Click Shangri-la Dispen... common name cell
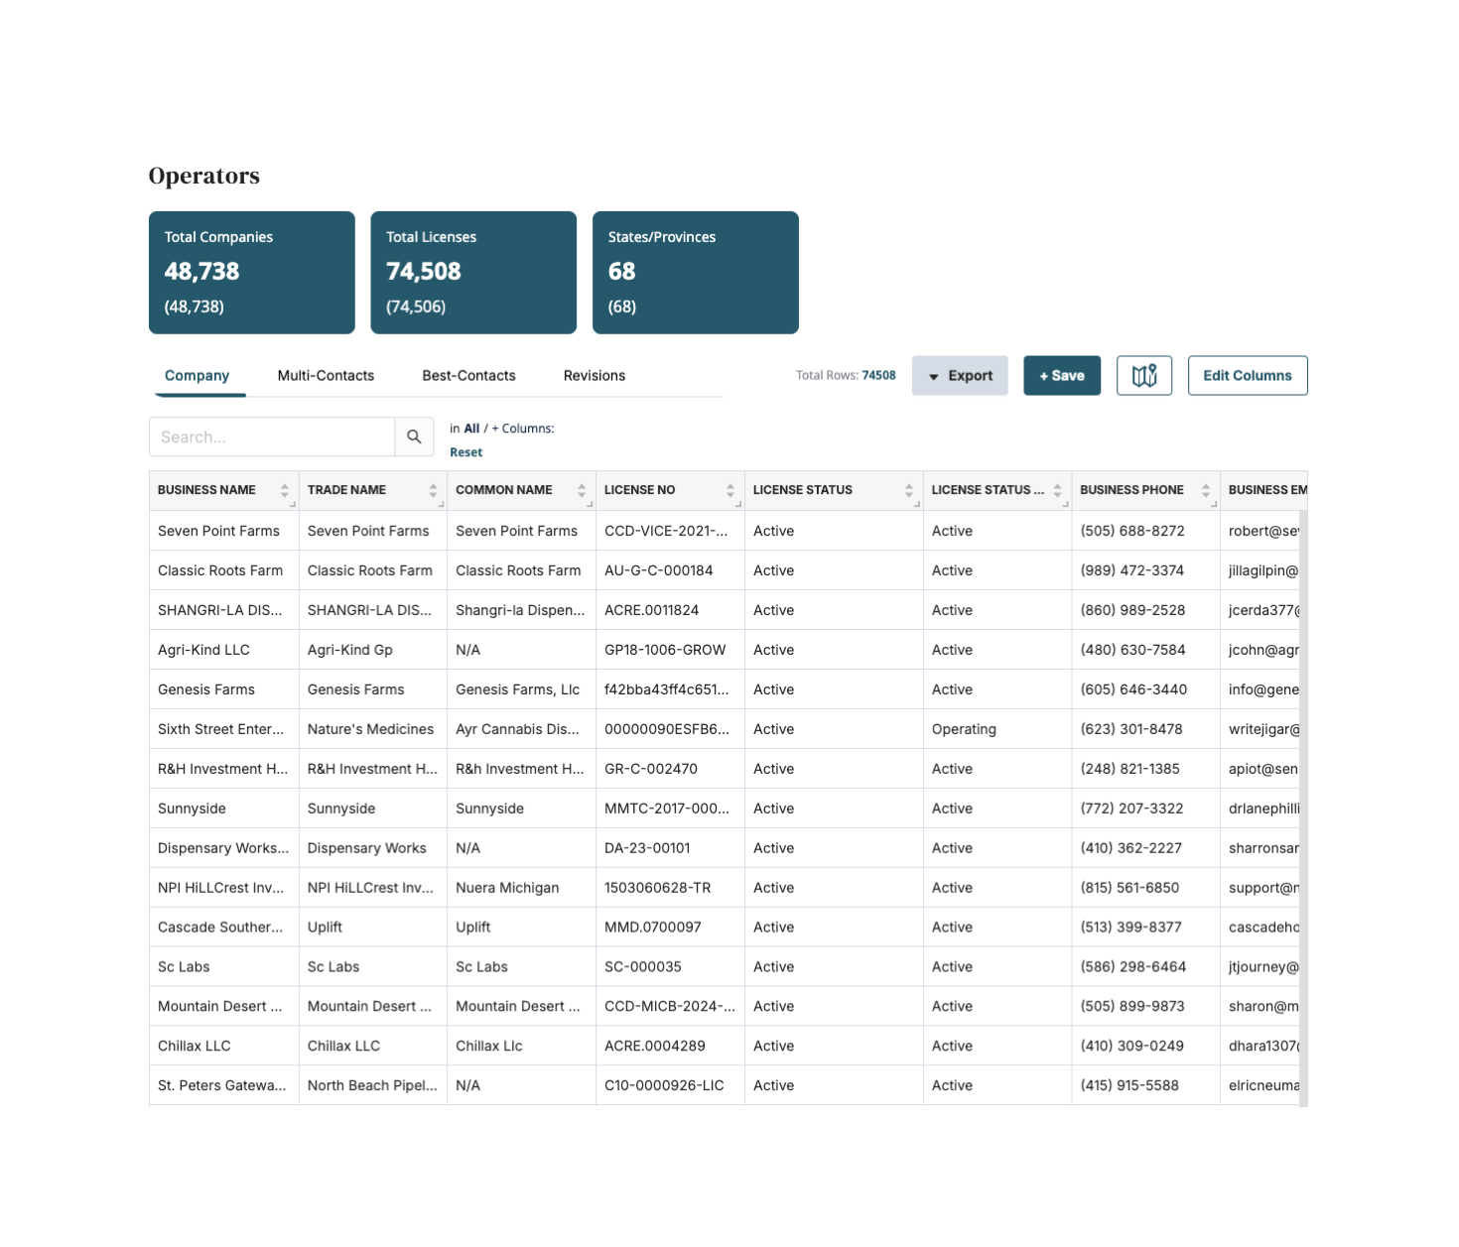The height and width of the screenshot is (1247, 1459). 520,610
